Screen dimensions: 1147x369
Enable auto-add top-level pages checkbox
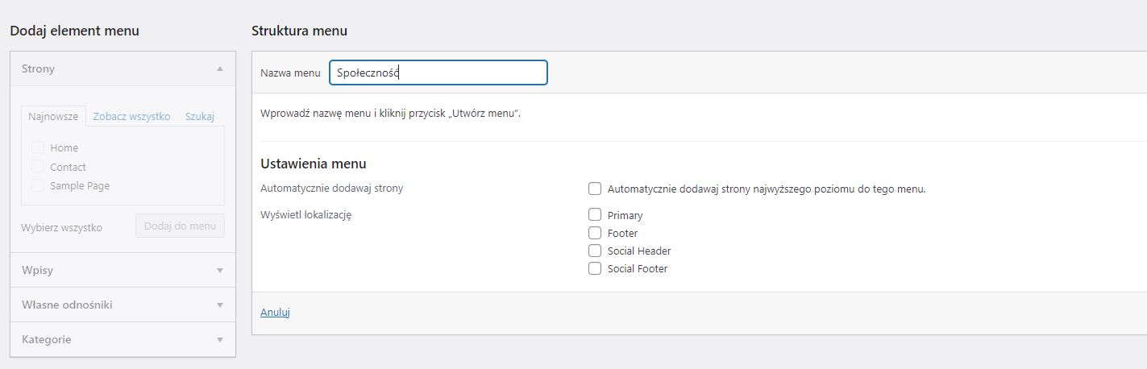[595, 189]
